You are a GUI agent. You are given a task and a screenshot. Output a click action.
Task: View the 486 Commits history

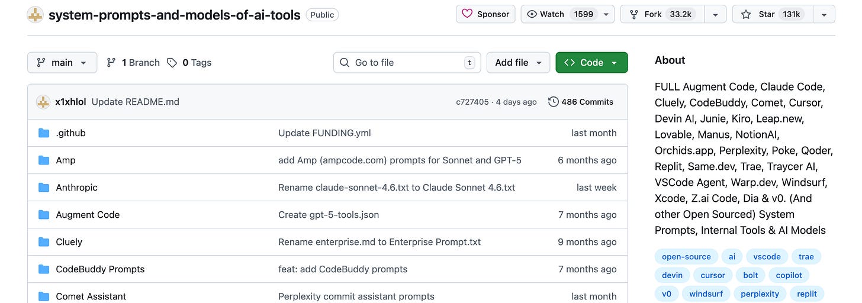click(581, 102)
